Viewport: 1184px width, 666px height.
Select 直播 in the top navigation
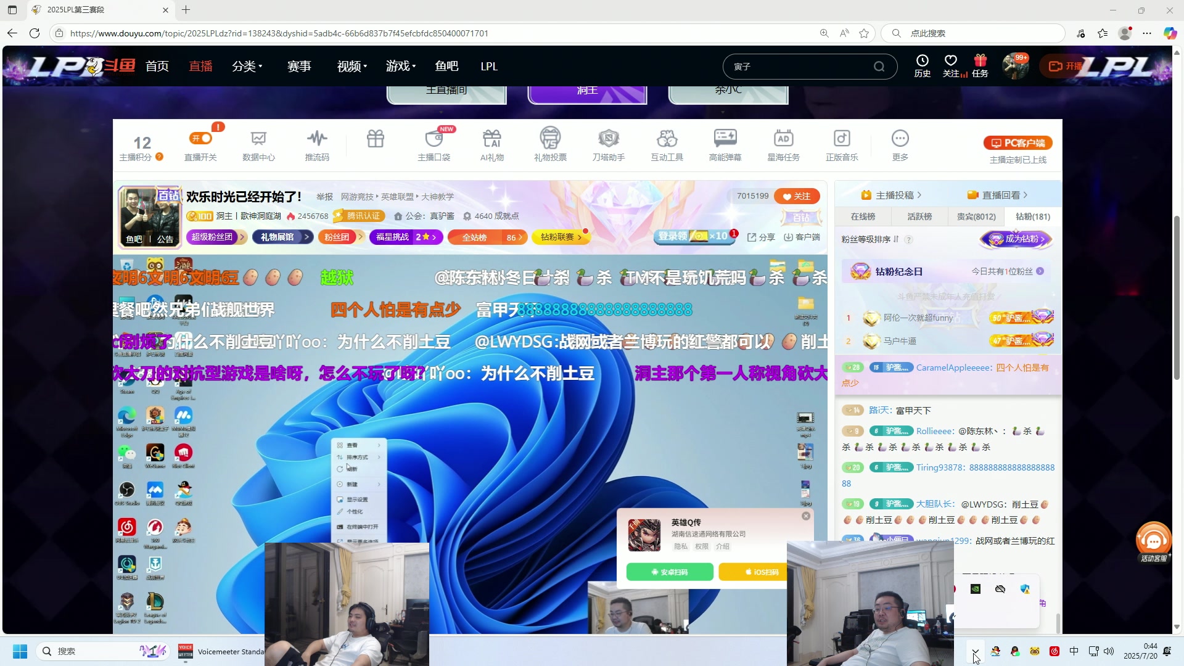pyautogui.click(x=200, y=66)
